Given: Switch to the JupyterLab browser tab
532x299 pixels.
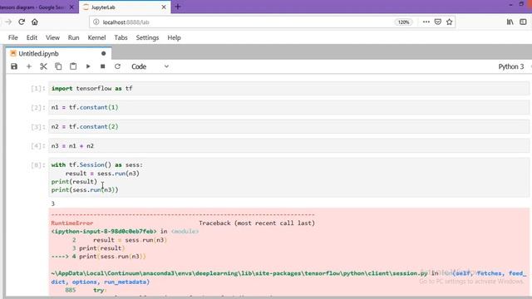Looking at the screenshot, I should [124, 7].
